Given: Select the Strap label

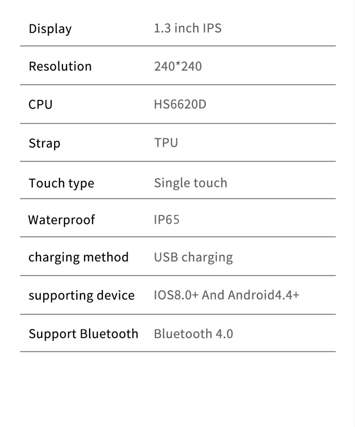Looking at the screenshot, I should [44, 144].
